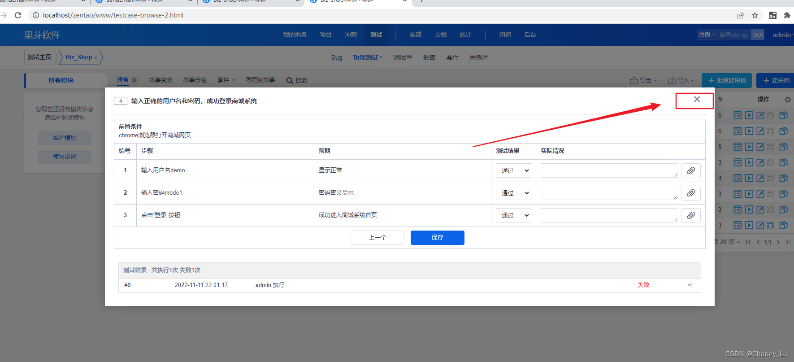Change the 20 项 per-page setting

tap(730, 242)
